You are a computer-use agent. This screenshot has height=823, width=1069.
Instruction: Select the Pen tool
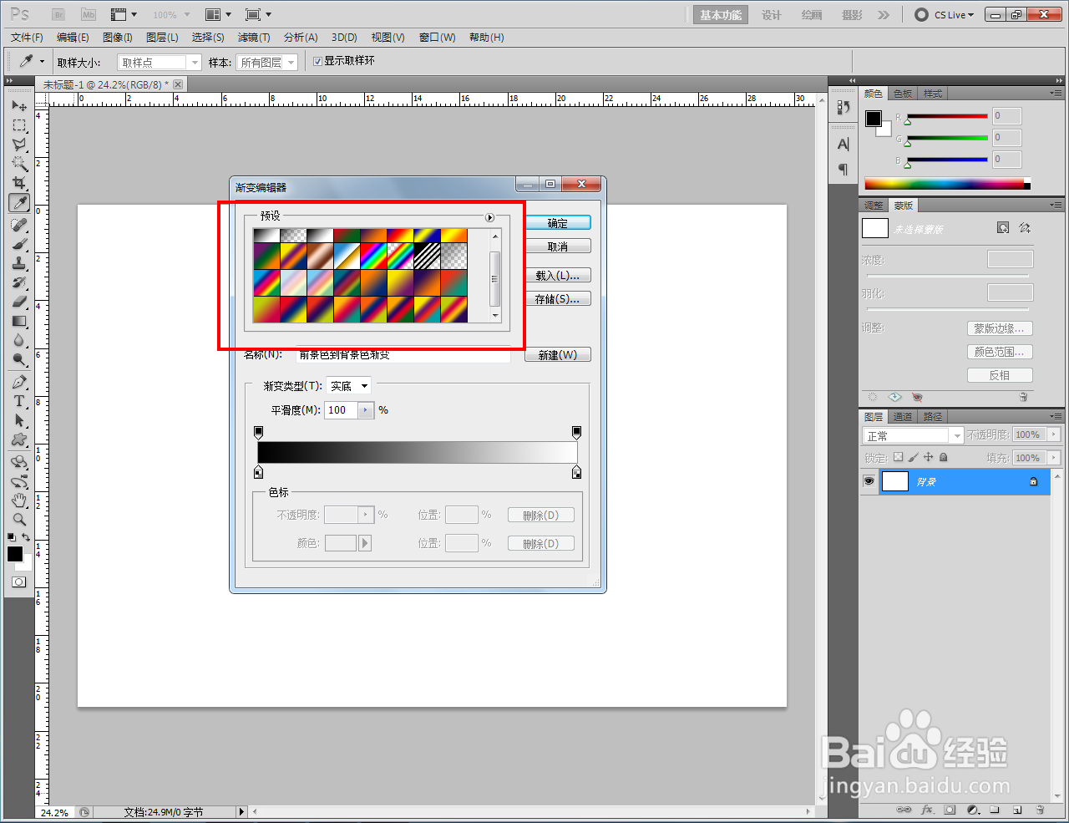click(x=19, y=382)
